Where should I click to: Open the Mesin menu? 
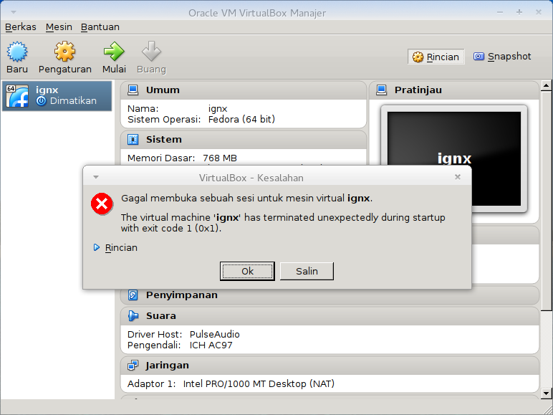pos(59,27)
